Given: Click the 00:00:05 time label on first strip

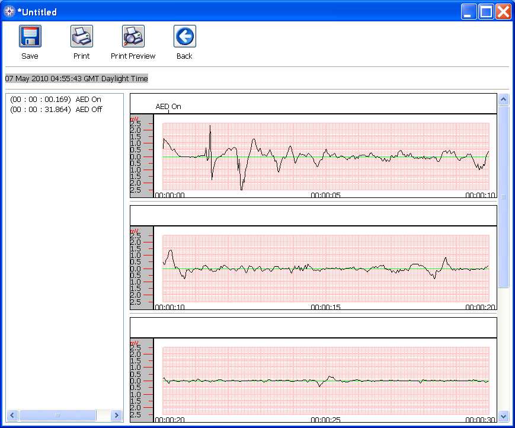Looking at the screenshot, I should pyautogui.click(x=325, y=195).
